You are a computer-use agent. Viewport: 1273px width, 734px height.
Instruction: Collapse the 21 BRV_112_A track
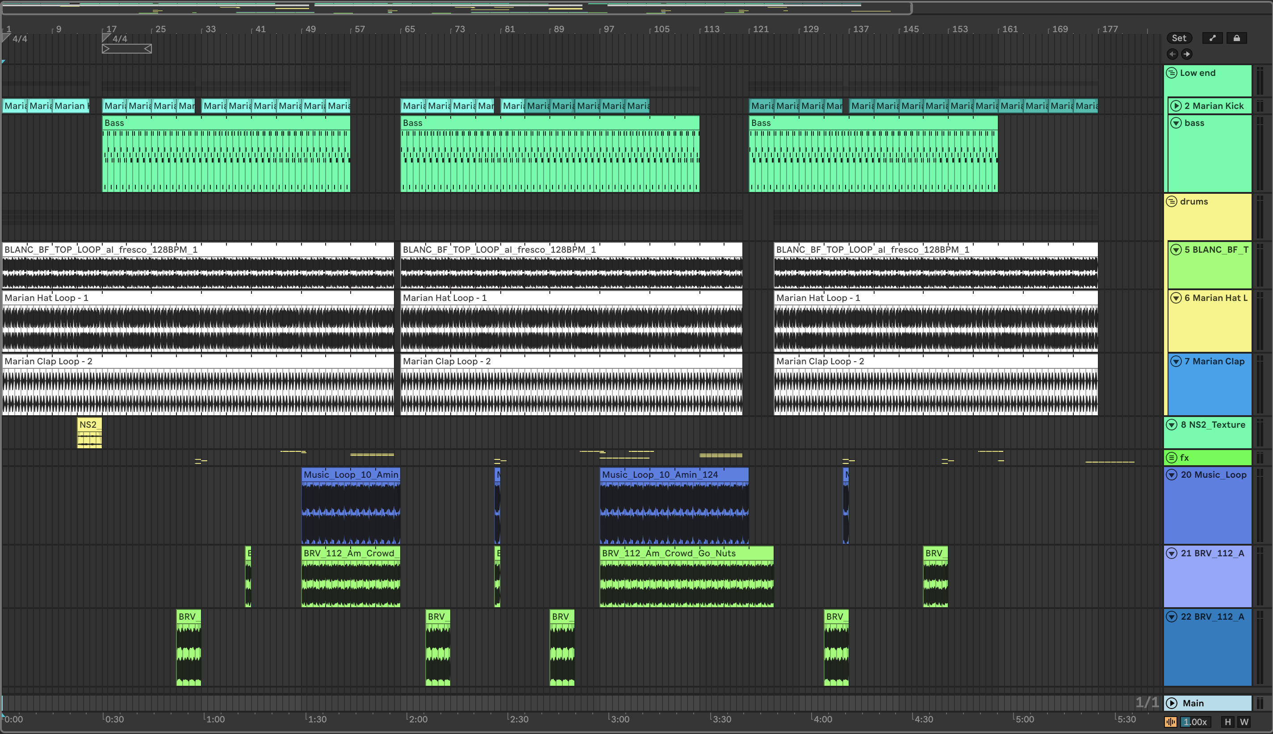coord(1172,553)
